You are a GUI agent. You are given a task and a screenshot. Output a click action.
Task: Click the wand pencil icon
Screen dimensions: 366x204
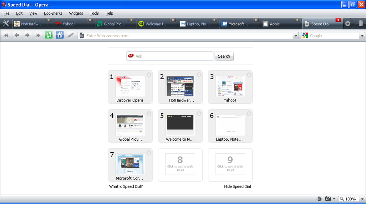(x=70, y=35)
